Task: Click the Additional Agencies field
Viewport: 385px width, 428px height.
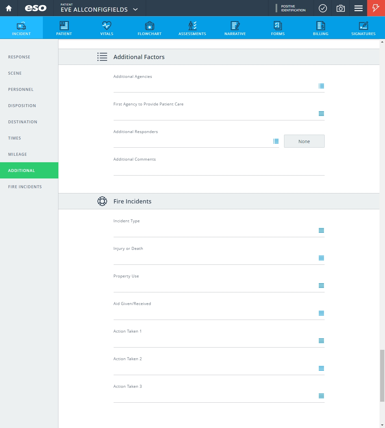Action: (219, 86)
